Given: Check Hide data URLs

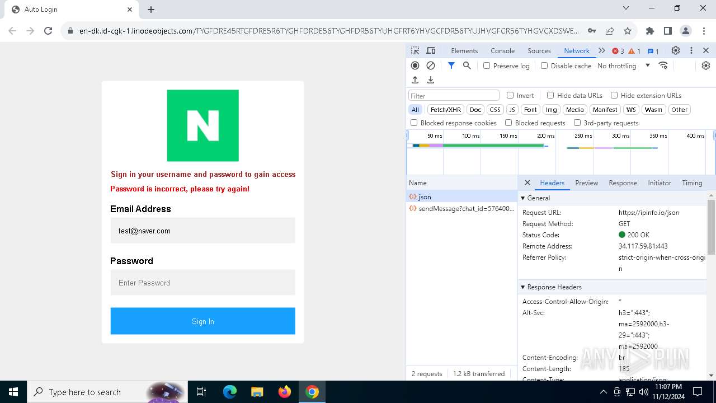Looking at the screenshot, I should click(x=550, y=95).
